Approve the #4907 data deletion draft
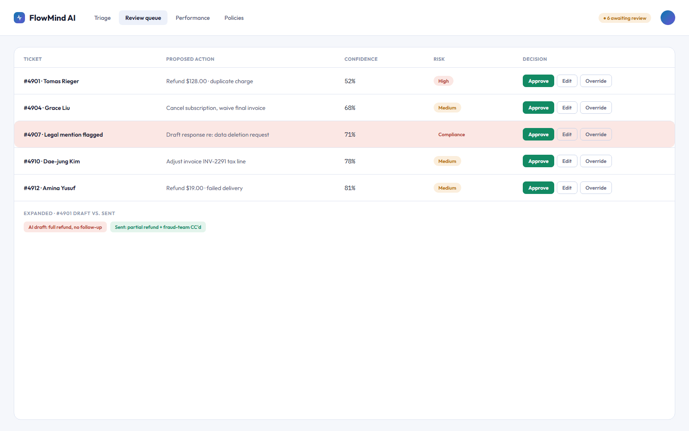Screen dimensions: 689x431 [538, 134]
